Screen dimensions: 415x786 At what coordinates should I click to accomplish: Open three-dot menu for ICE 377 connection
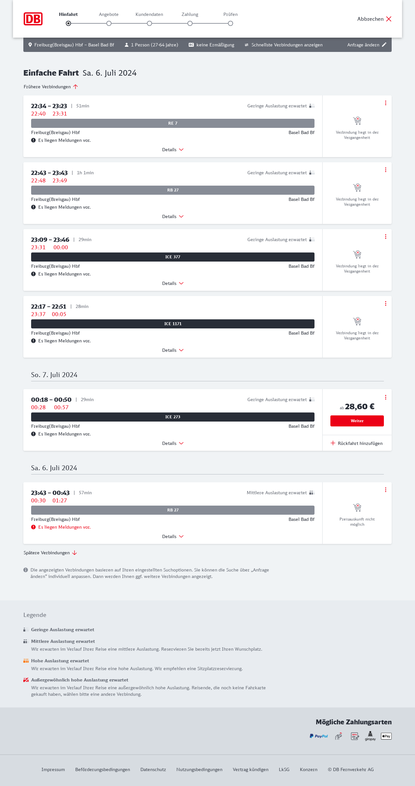pos(385,237)
